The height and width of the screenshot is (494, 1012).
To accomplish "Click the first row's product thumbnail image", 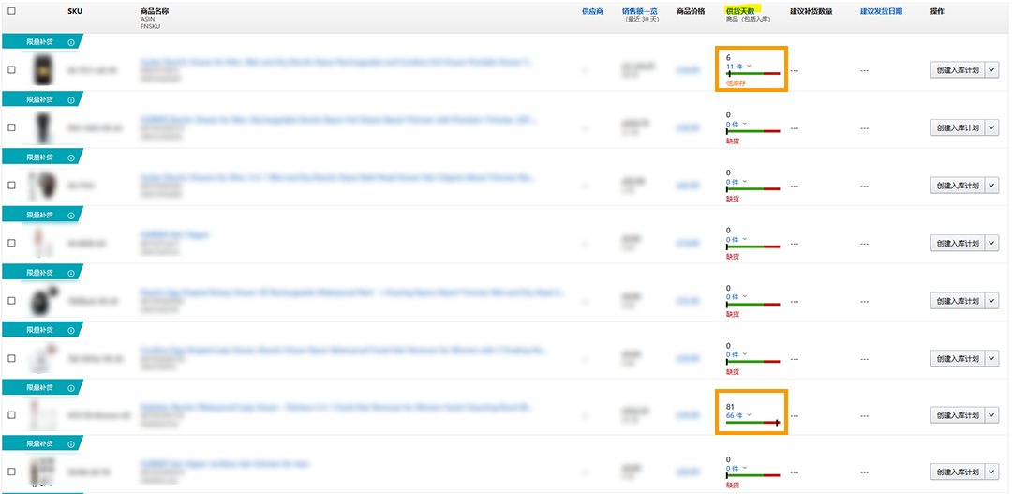I will (x=41, y=70).
